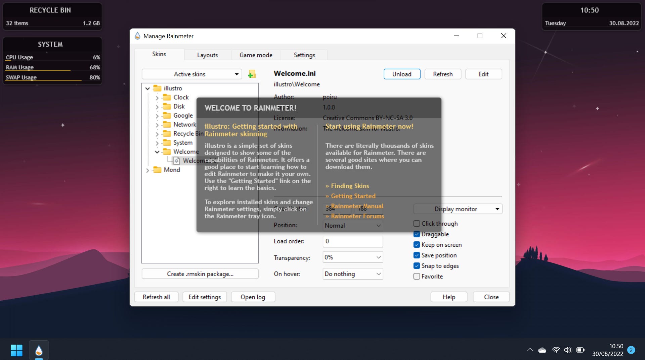Click the Refresh all button
645x360 pixels.
pyautogui.click(x=156, y=297)
